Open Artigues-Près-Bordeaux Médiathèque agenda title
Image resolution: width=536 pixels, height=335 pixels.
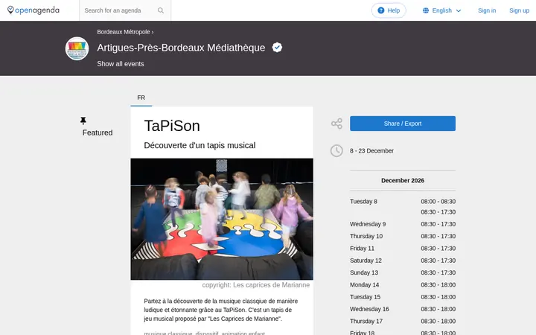point(181,48)
